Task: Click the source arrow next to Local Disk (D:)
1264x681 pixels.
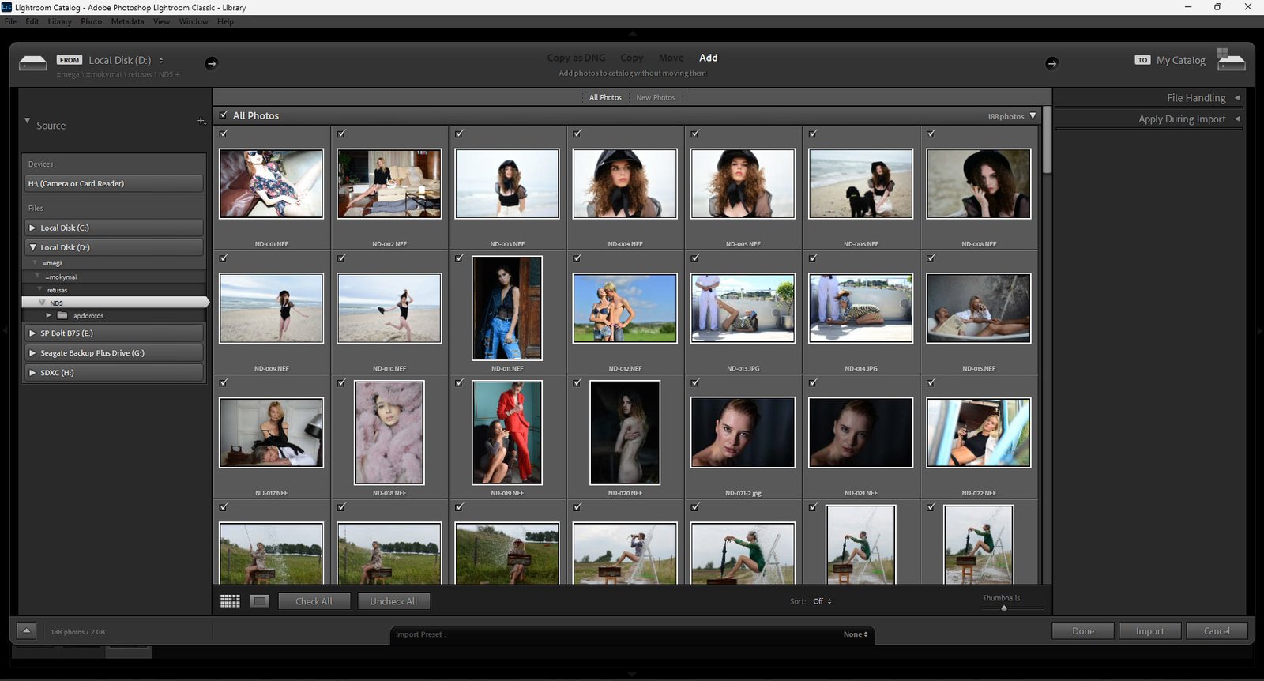Action: click(x=211, y=63)
